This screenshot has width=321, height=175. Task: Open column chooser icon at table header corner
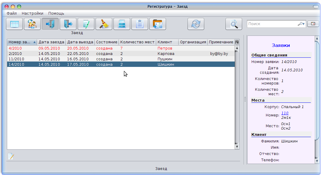point(237,42)
